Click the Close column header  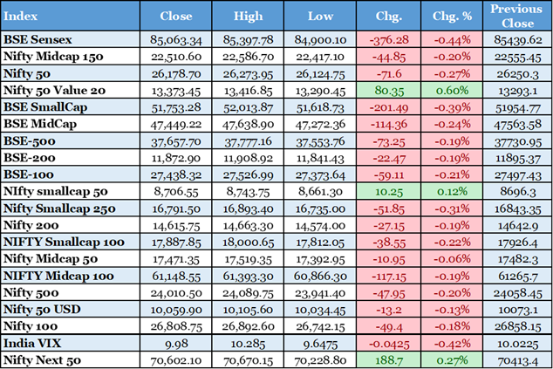[x=176, y=16]
